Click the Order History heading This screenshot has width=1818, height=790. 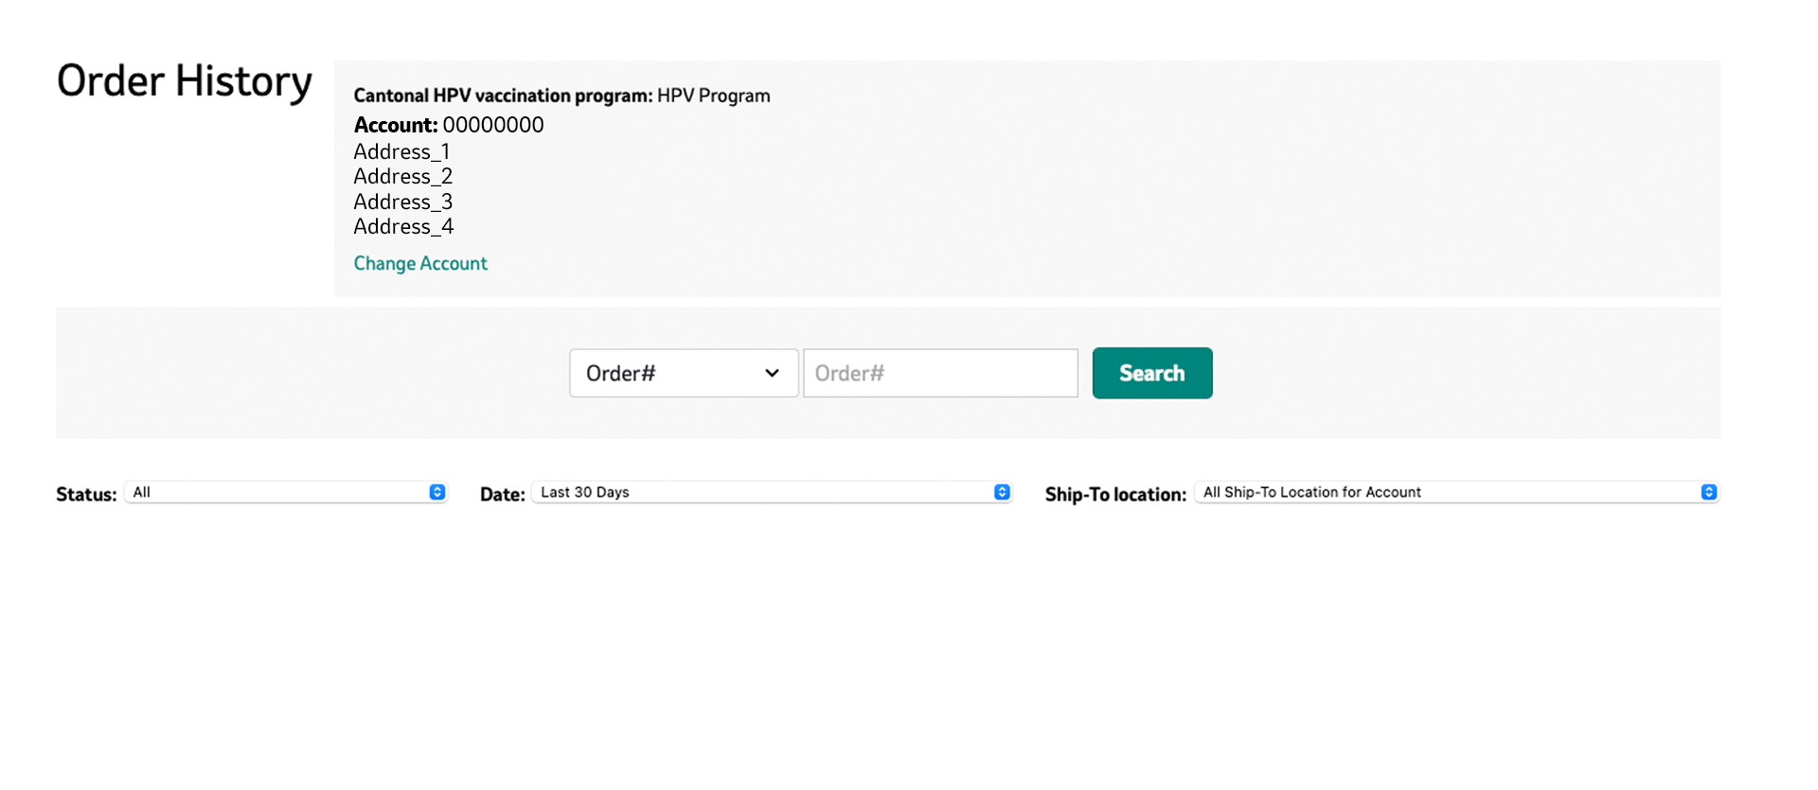pyautogui.click(x=185, y=81)
